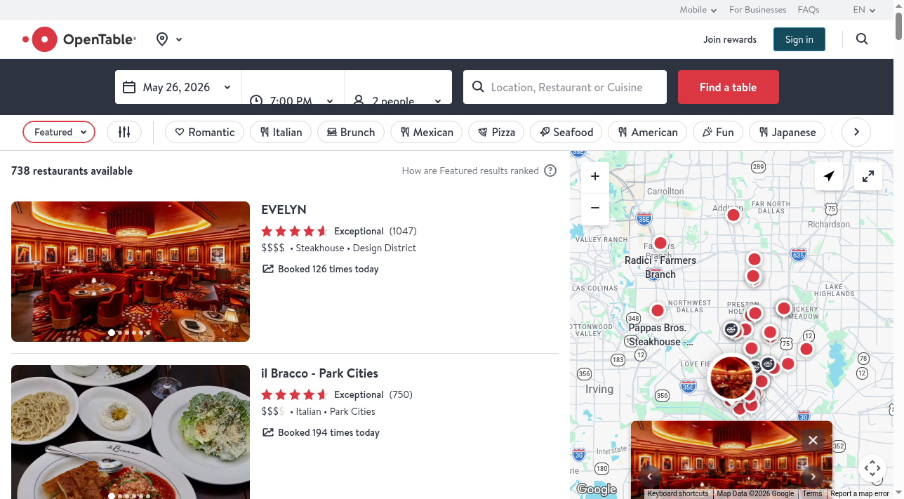This screenshot has height=499, width=904.
Task: Click the ranking info question mark icon
Action: point(550,171)
